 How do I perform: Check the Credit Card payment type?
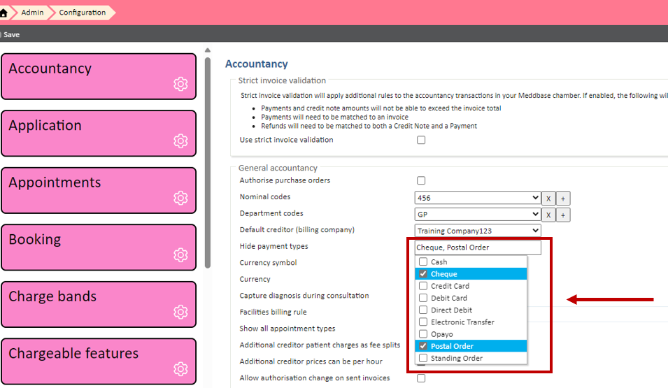[x=423, y=286]
